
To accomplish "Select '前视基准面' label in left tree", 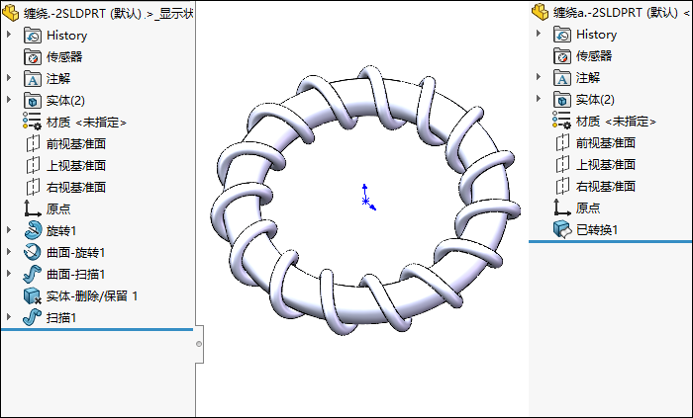I will point(76,144).
